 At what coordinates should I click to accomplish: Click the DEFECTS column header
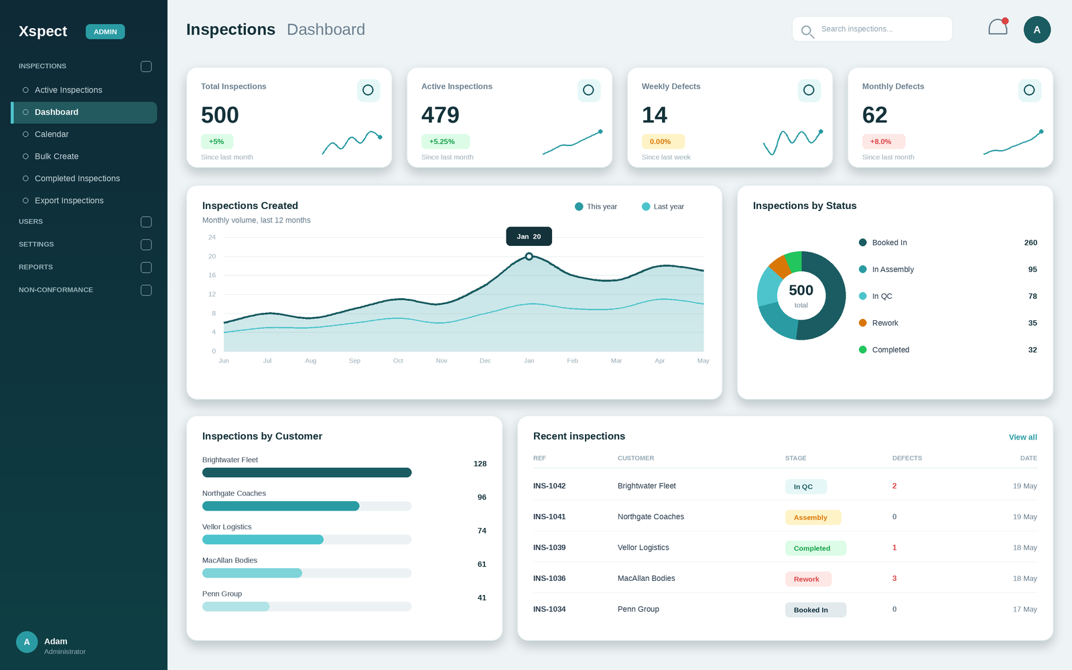907,458
